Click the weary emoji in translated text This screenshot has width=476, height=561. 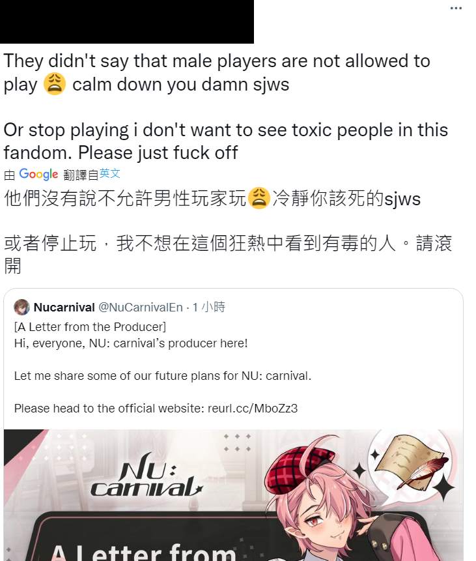point(259,198)
